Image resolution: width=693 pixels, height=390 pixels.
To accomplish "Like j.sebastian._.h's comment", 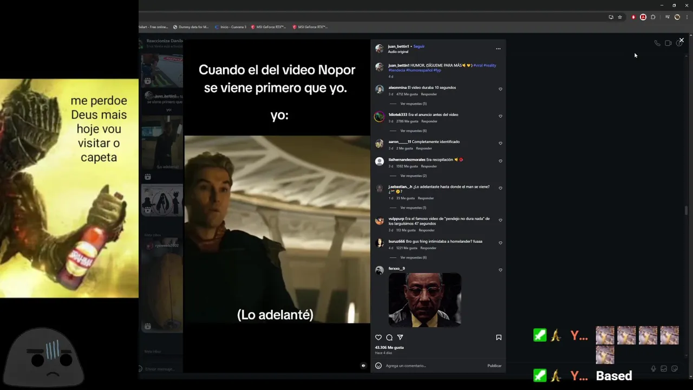I will point(500,188).
